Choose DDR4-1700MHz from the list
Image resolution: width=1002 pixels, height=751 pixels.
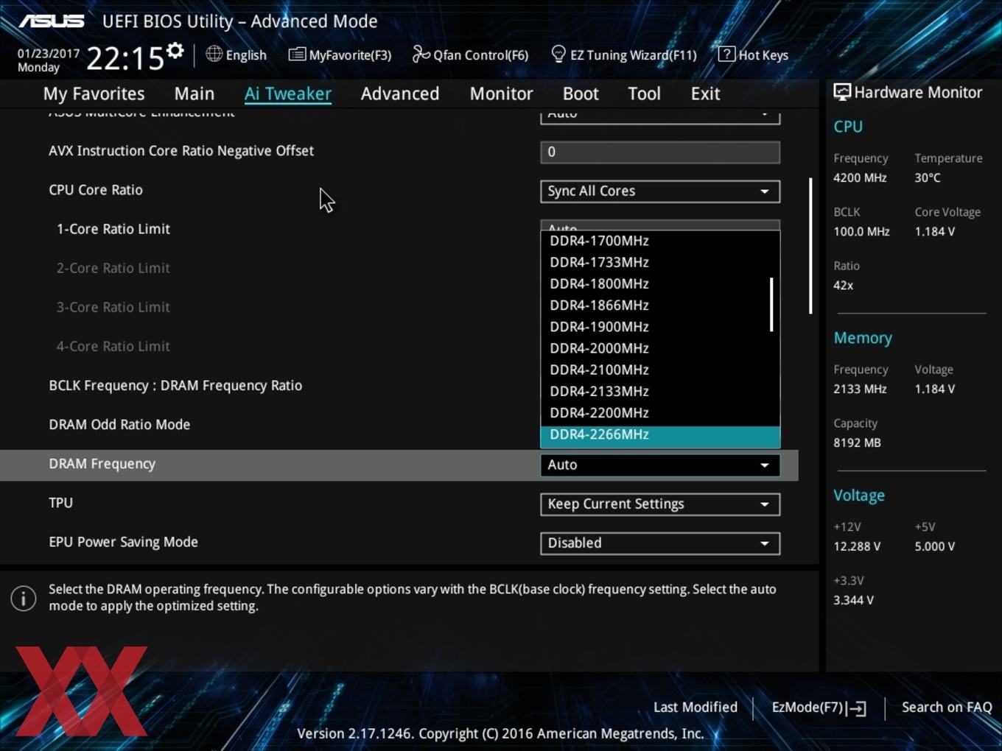pyautogui.click(x=660, y=241)
